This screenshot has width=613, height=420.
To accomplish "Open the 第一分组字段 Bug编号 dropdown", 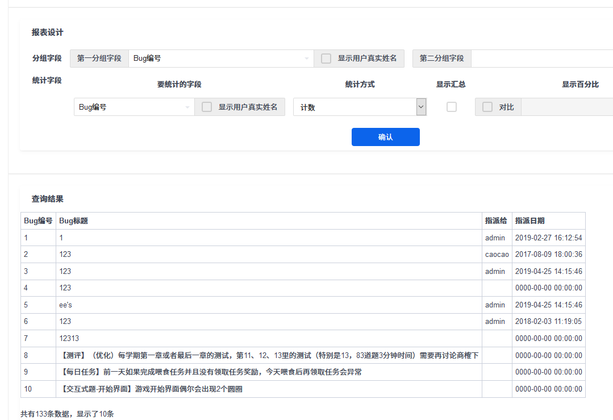I will coord(220,59).
